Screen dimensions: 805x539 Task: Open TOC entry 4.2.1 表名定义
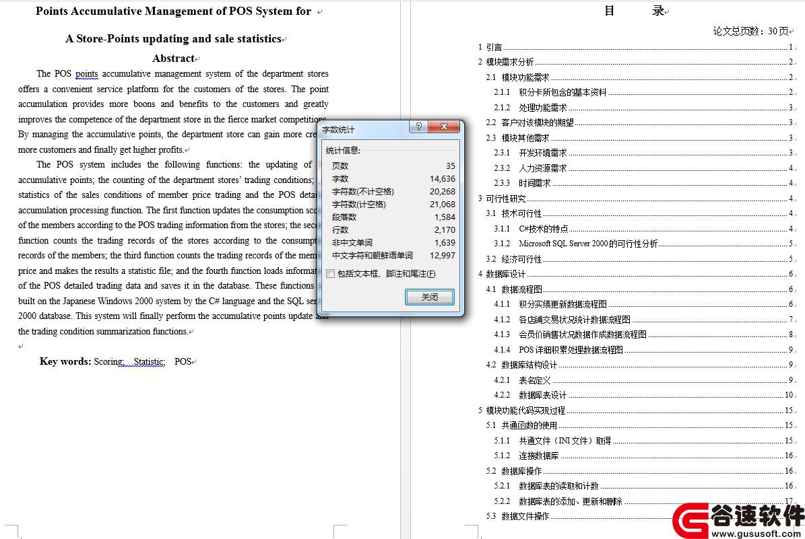click(x=644, y=380)
